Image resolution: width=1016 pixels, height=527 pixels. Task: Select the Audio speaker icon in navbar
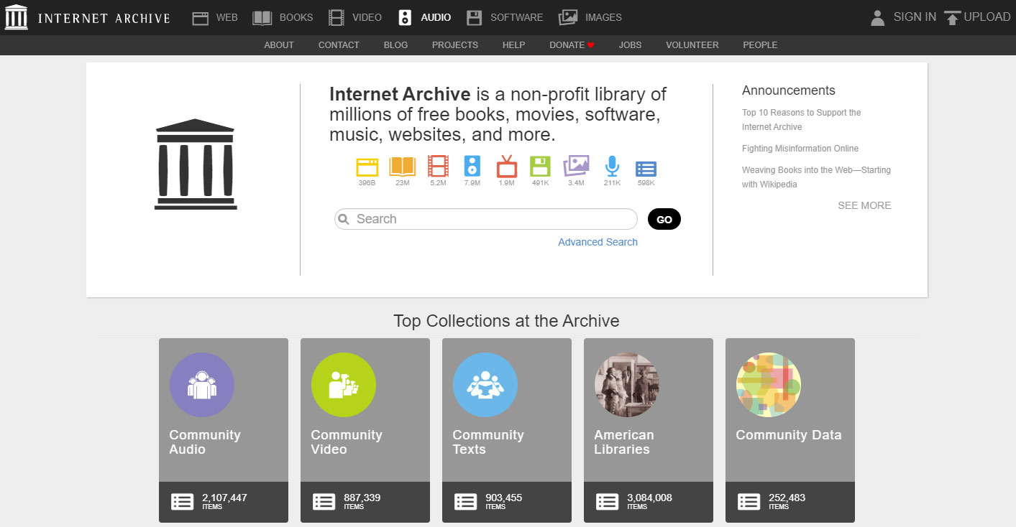coord(405,17)
